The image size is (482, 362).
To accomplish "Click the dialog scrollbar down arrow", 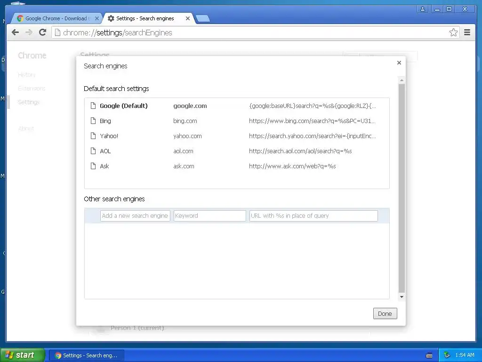I will (402, 297).
